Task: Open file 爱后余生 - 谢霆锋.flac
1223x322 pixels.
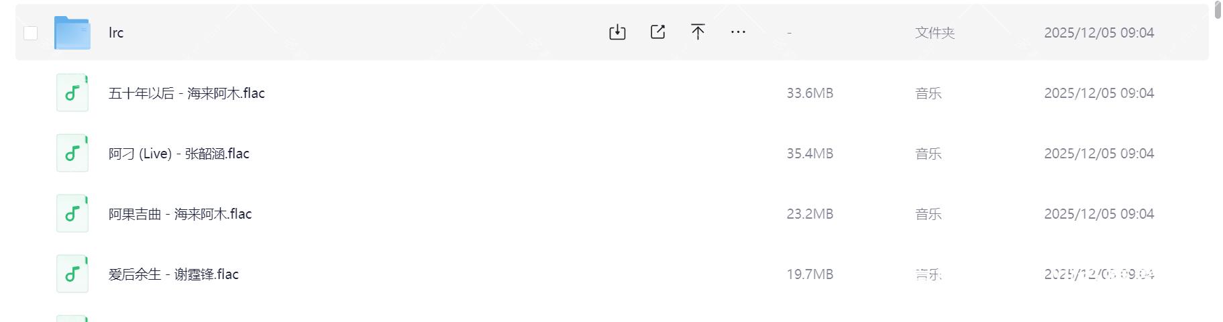Action: pos(174,274)
